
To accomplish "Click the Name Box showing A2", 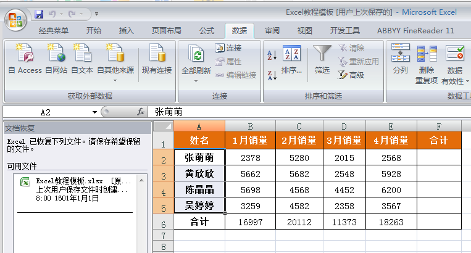I will click(46, 112).
